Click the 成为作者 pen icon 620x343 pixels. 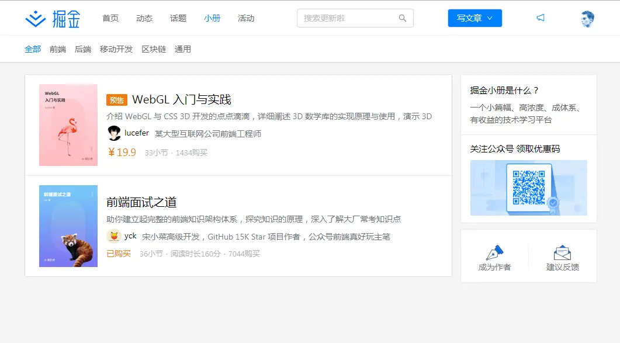494,252
